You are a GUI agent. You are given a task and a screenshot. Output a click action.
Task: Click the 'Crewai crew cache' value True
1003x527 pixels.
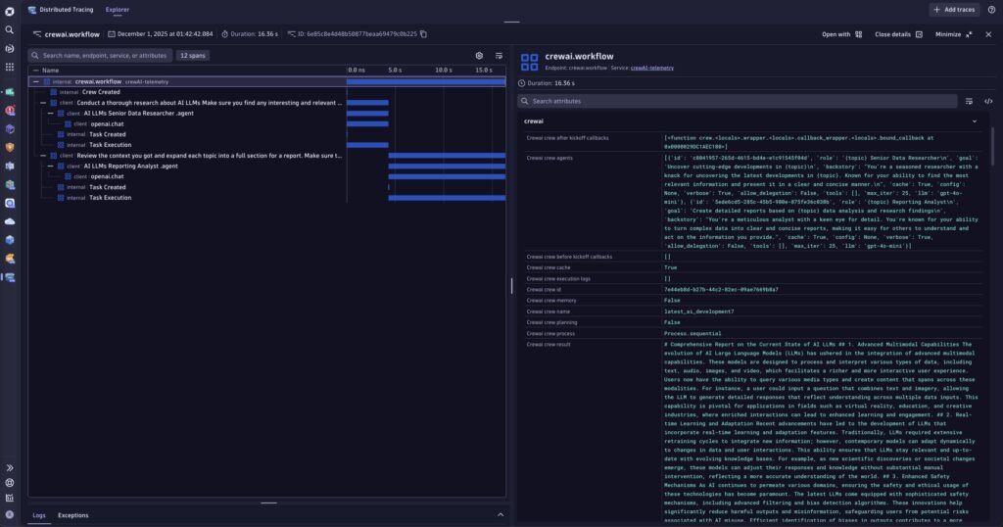670,268
